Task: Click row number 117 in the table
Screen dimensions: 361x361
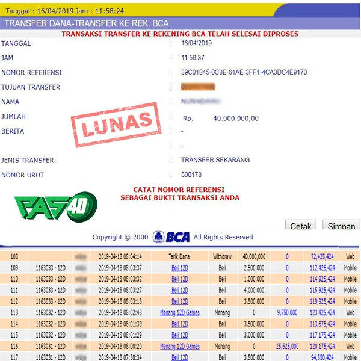Action: pos(14,357)
